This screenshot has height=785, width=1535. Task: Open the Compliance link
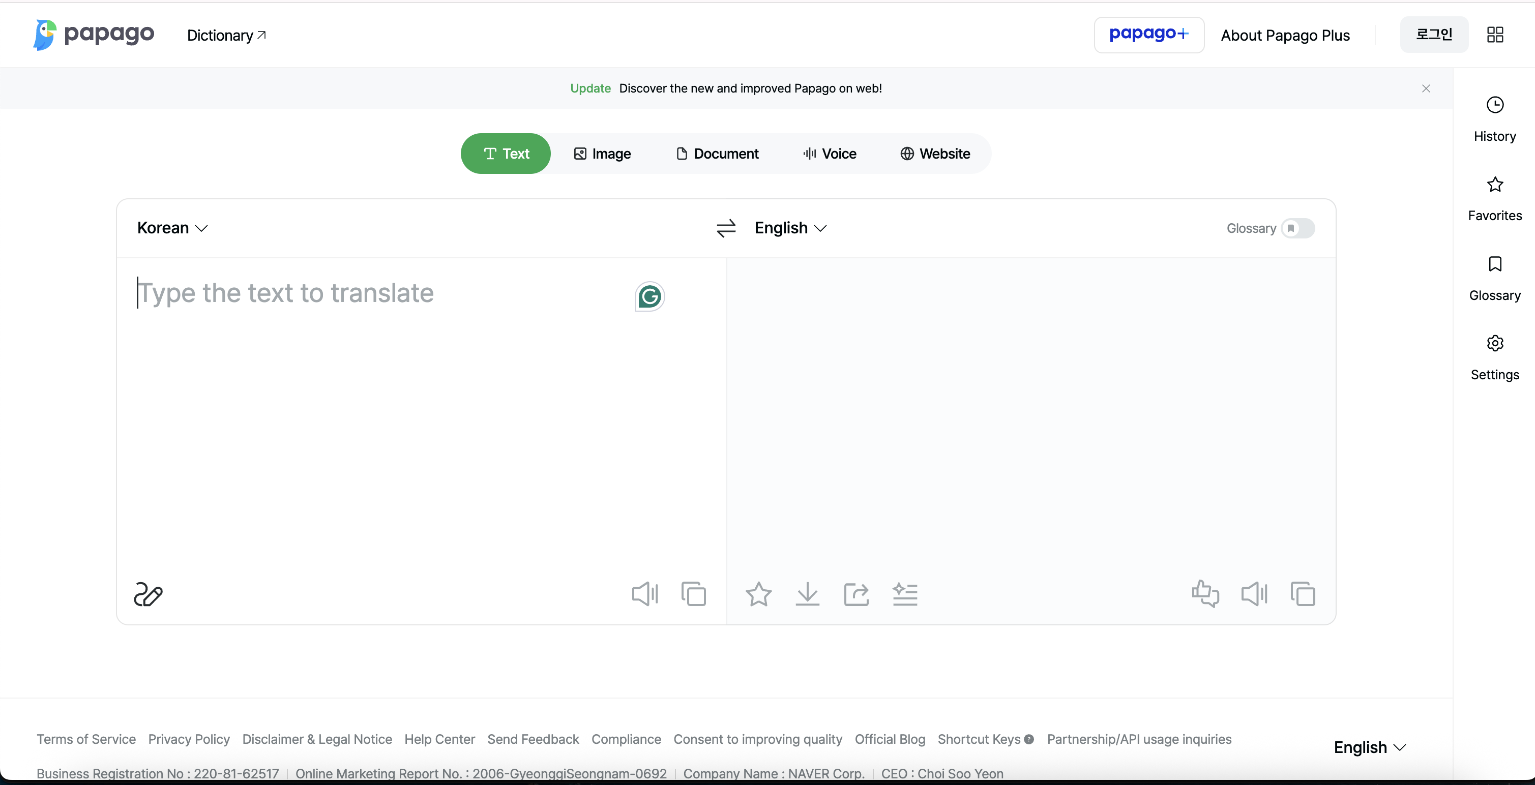pyautogui.click(x=626, y=739)
